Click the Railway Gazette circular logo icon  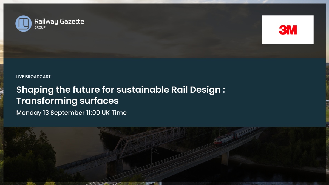pyautogui.click(x=24, y=24)
